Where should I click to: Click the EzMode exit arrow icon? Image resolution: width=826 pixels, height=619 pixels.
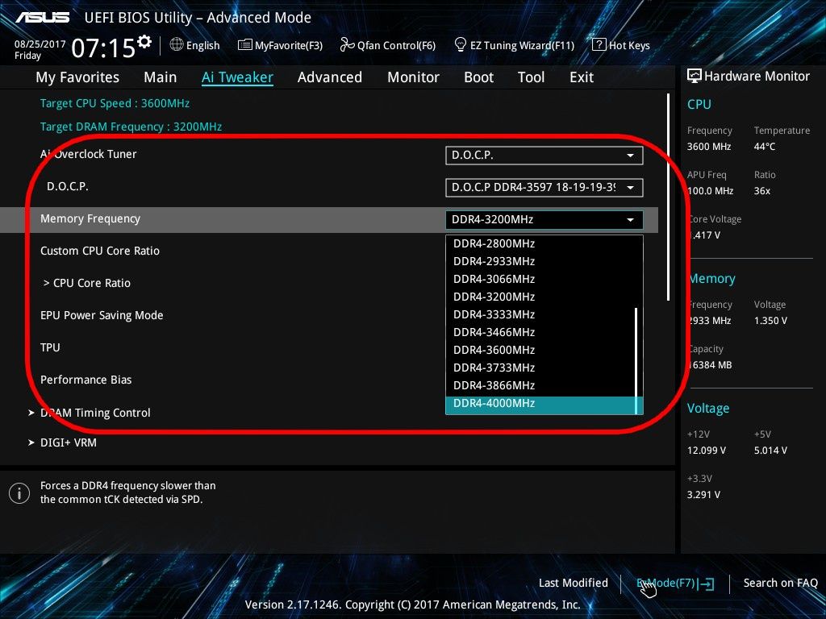point(705,584)
